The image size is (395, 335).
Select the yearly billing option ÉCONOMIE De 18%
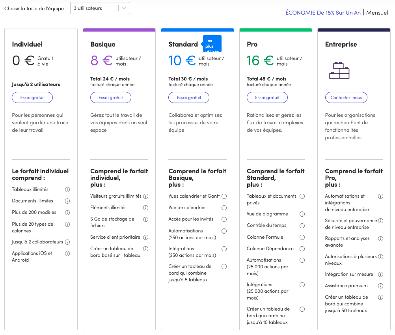pos(323,13)
